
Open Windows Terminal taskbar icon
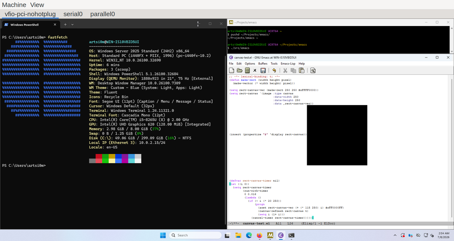point(291,235)
